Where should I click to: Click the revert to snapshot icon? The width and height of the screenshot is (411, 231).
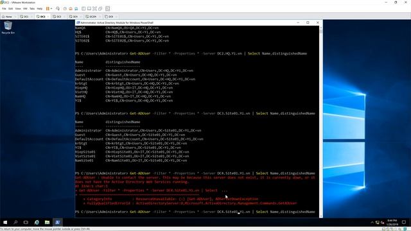[71, 8]
